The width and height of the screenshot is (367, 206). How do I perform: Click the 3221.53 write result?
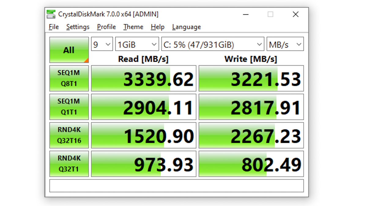(251, 78)
